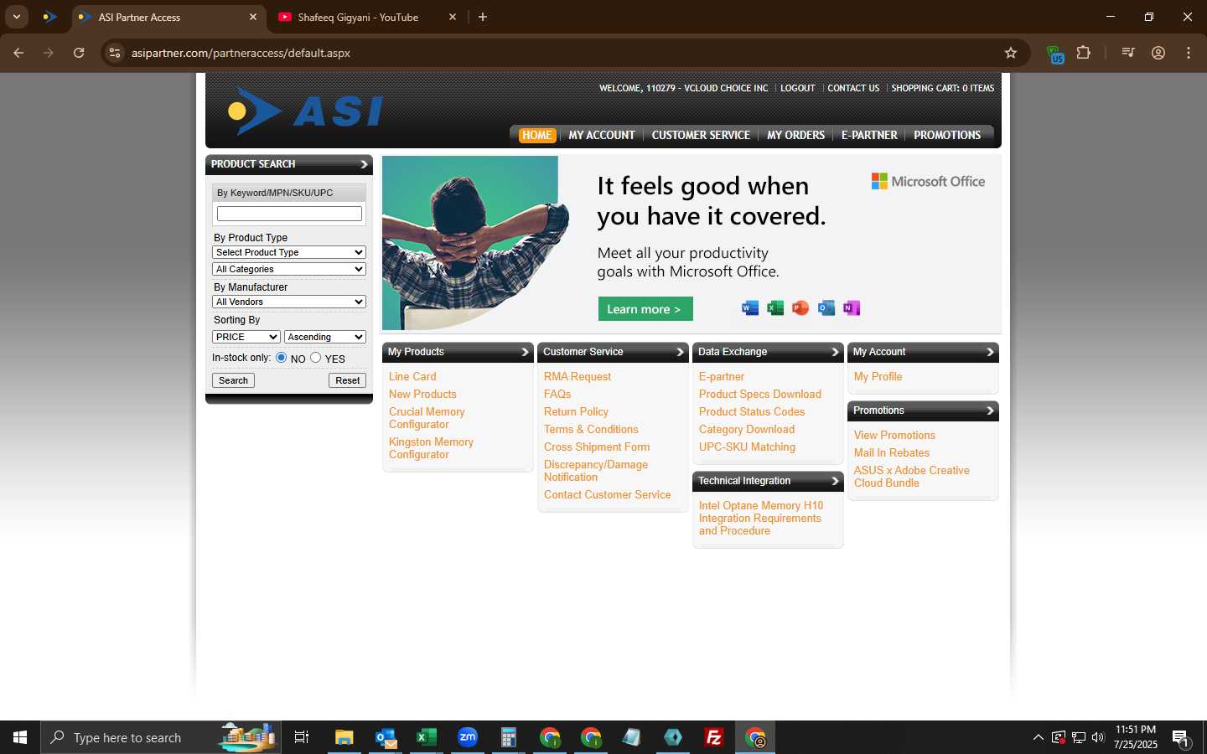Viewport: 1207px width, 754px height.
Task: Click the Technical Integration header arrow icon
Action: 835,481
